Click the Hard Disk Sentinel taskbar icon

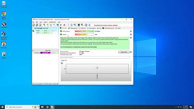point(52,107)
